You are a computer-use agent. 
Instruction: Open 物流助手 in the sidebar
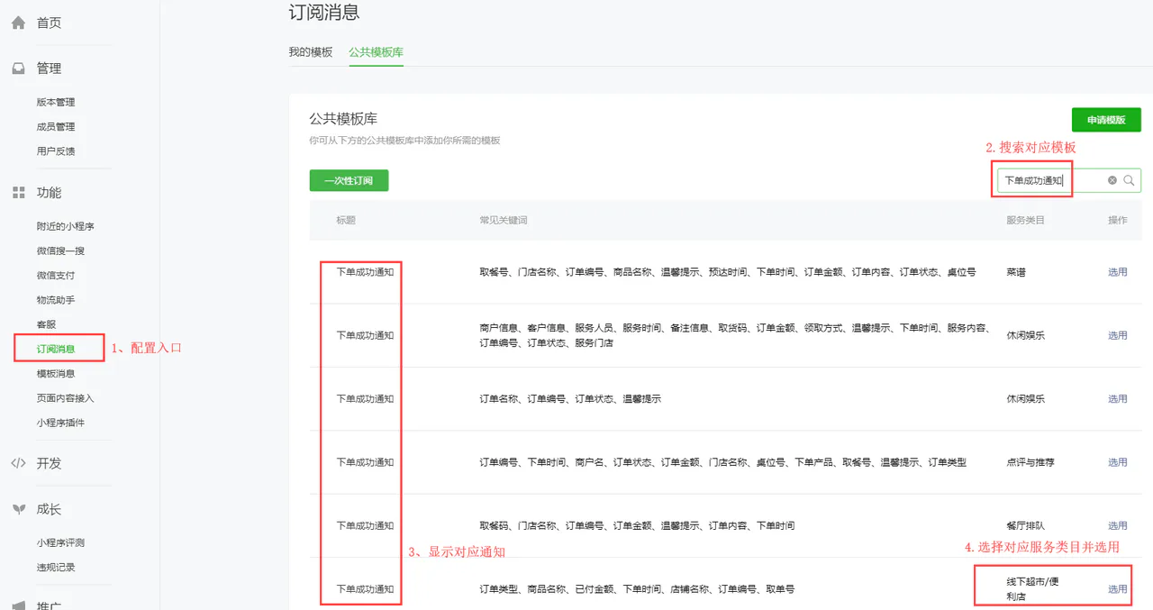tap(56, 299)
